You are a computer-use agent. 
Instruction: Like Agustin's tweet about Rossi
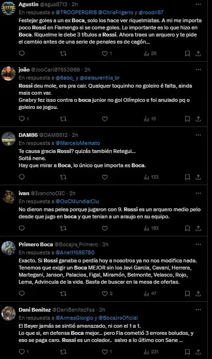[105, 54]
